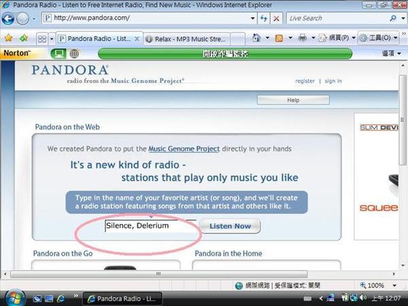The height and width of the screenshot is (306, 408).
Task: Click the Help button
Action: coord(293,100)
